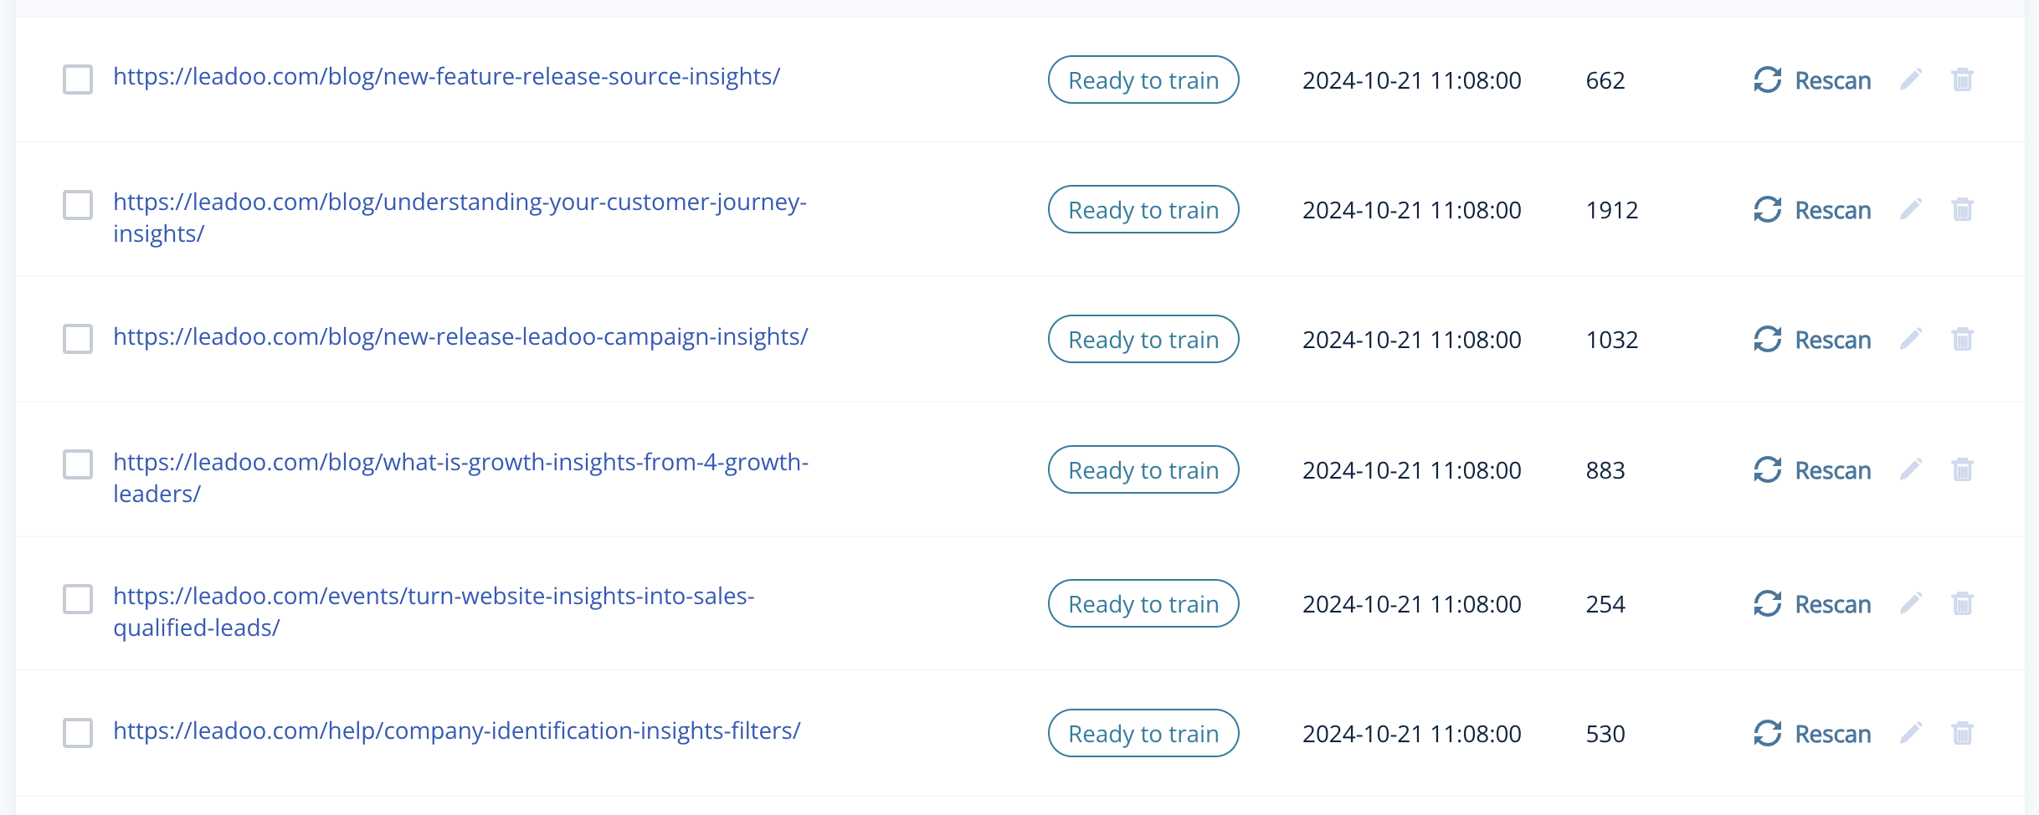Click pencil icon for company-identification help row
The image size is (2039, 815).
pyautogui.click(x=1910, y=733)
